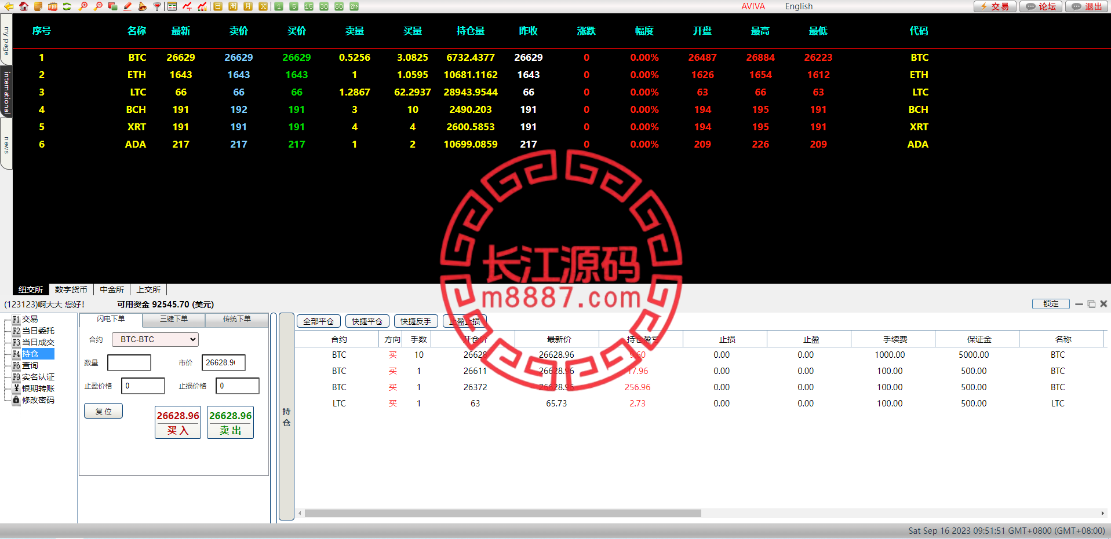
Task: Open the international side tab
Action: pos(6,93)
